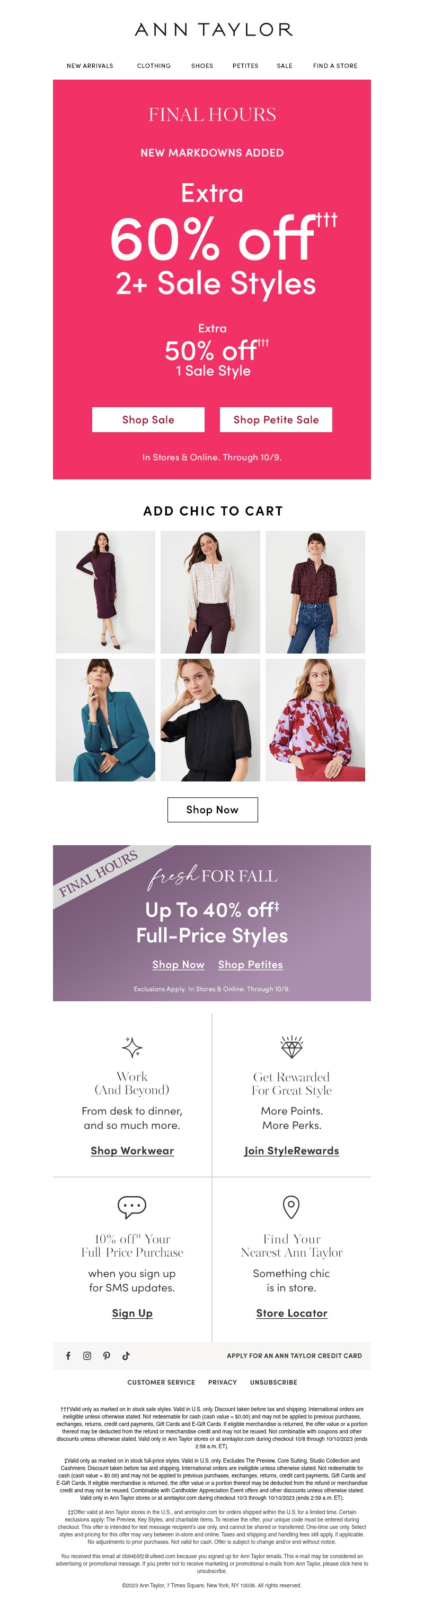Select the floral red purple blouse photo
The height and width of the screenshot is (1598, 424).
click(315, 719)
